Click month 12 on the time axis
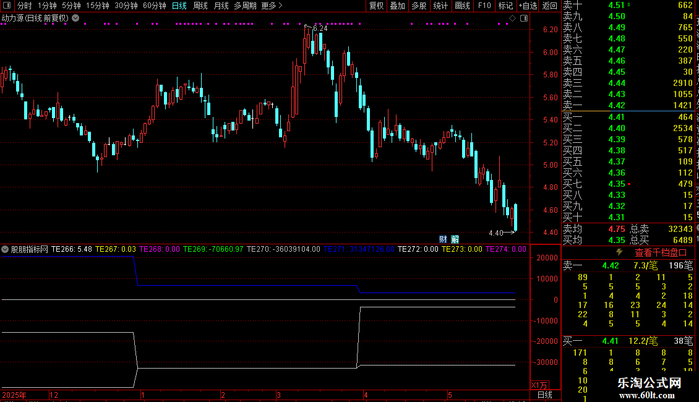This screenshot has width=699, height=402. pyautogui.click(x=54, y=395)
